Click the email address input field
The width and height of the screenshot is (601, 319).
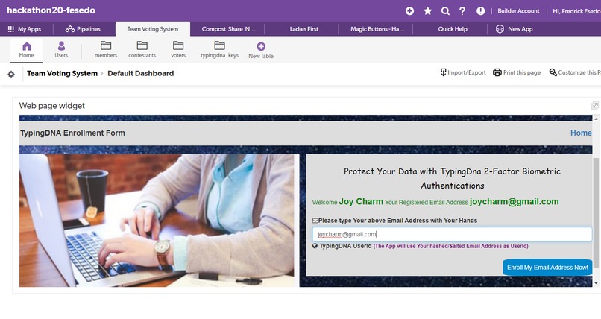click(x=453, y=234)
